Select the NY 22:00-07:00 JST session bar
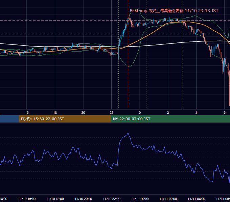This screenshot has width=230, height=202. point(170,119)
